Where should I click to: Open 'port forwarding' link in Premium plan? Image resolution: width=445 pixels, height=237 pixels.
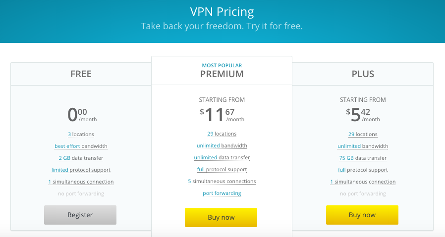[222, 193]
